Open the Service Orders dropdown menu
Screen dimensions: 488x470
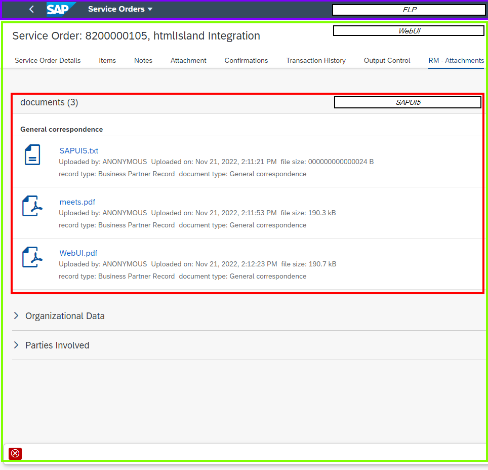click(x=120, y=9)
